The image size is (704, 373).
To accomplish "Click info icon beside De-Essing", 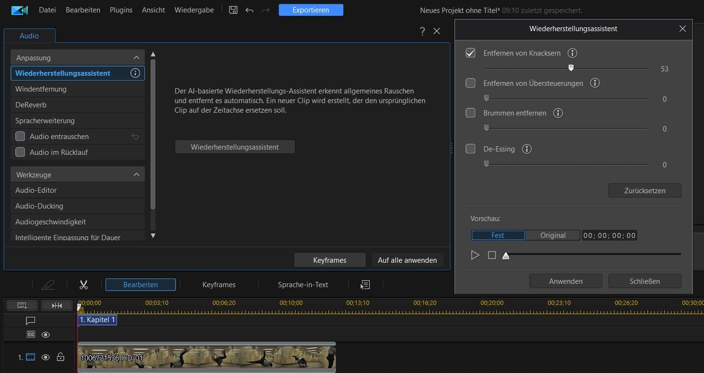I will [527, 149].
